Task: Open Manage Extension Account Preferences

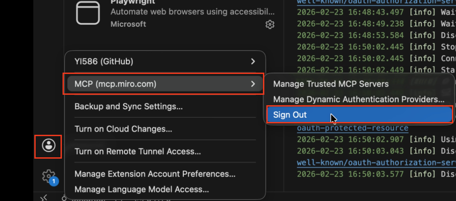Action: click(x=154, y=174)
